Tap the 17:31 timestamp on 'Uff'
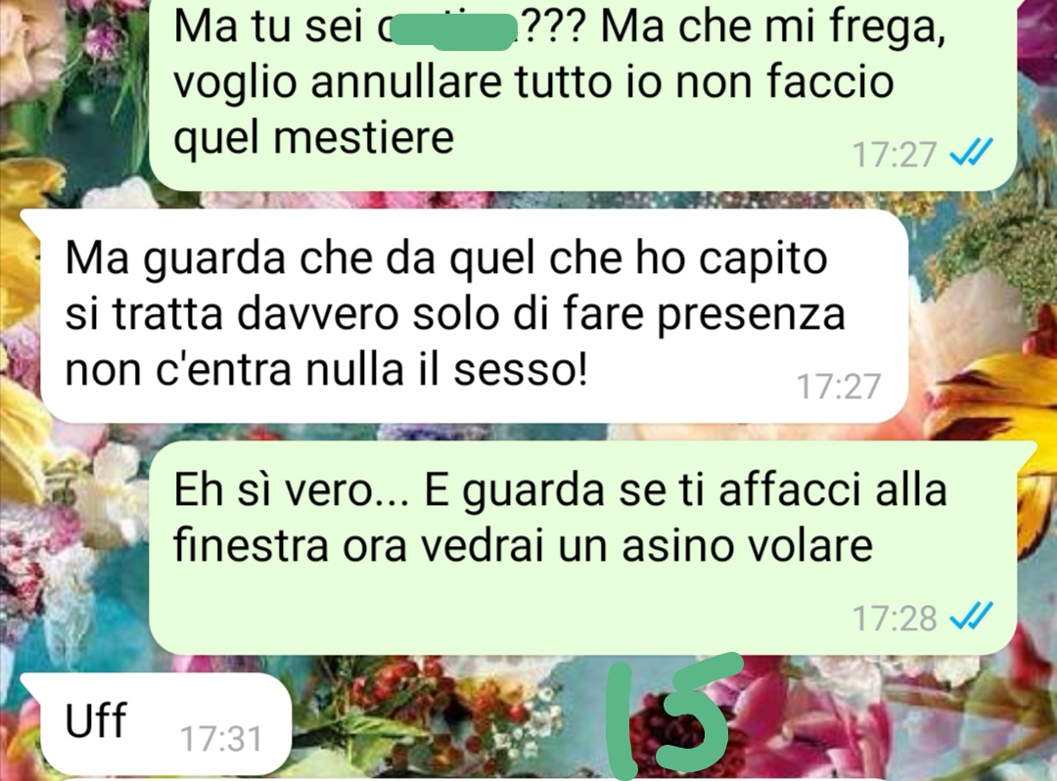1057x781 pixels. point(221,739)
